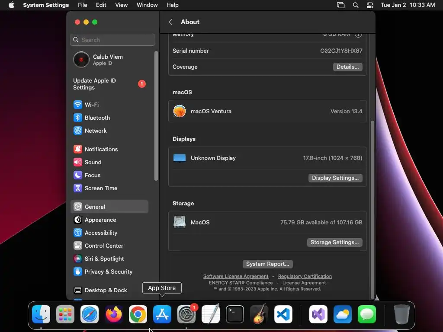
Task: Click the sidebar scrollbar
Action: coord(156,116)
